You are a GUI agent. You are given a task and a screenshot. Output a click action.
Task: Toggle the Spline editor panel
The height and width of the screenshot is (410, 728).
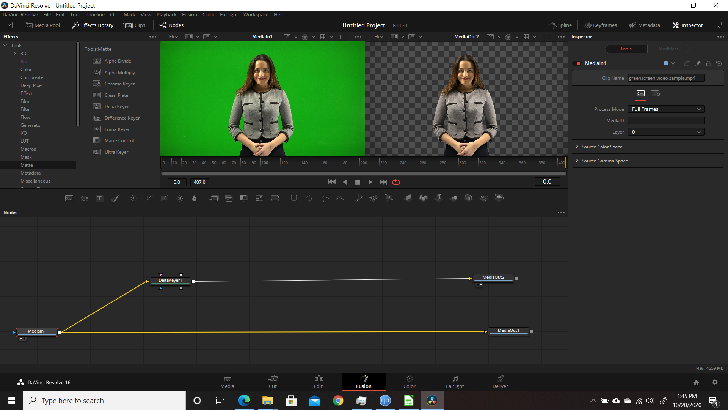tap(560, 25)
